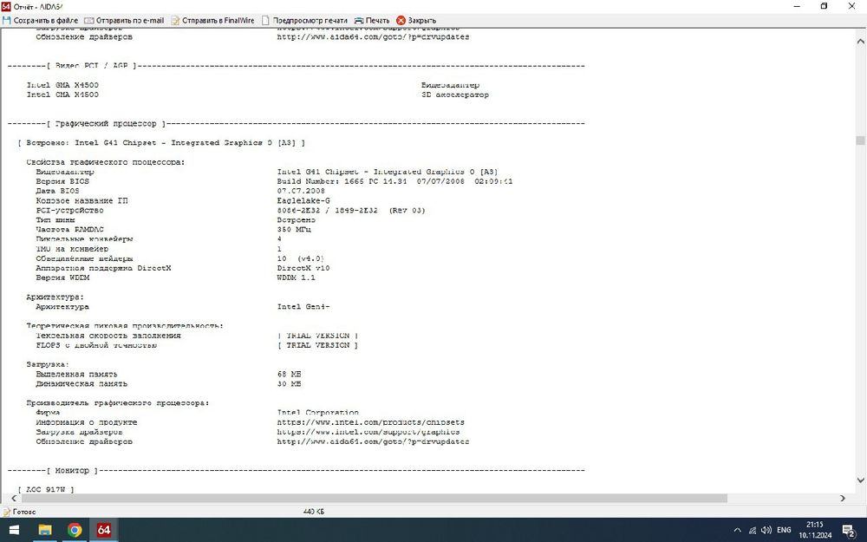Image resolution: width=867 pixels, height=542 pixels.
Task: Click the 'Intel Corporation' company name
Action: 317,413
